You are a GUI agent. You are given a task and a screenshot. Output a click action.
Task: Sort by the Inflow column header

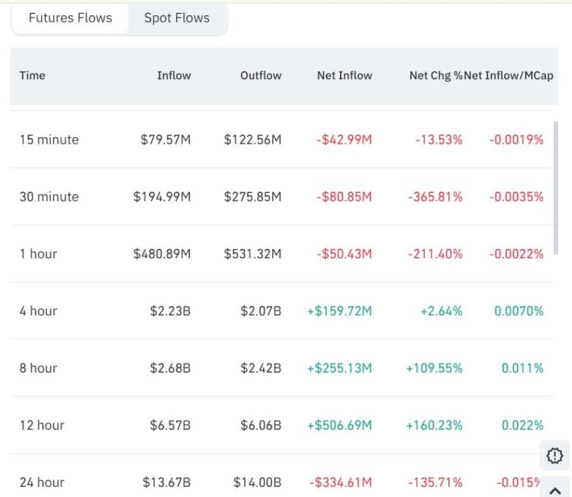tap(174, 75)
